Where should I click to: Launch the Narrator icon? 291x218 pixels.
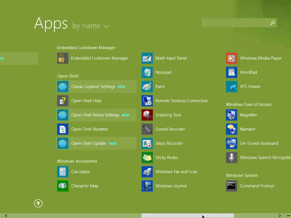232,129
